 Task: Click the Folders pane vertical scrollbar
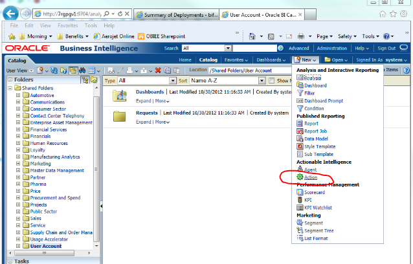[x=96, y=169]
